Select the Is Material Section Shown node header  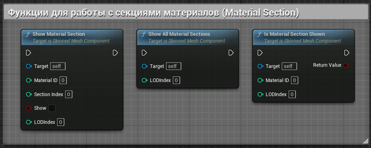pyautogui.click(x=303, y=37)
